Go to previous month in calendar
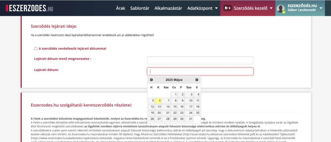The width and height of the screenshot is (331, 142). [x=151, y=80]
